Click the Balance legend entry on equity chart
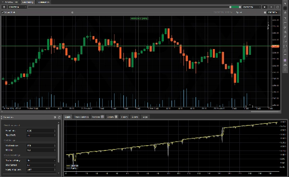The height and width of the screenshot is (177, 289). point(72,165)
